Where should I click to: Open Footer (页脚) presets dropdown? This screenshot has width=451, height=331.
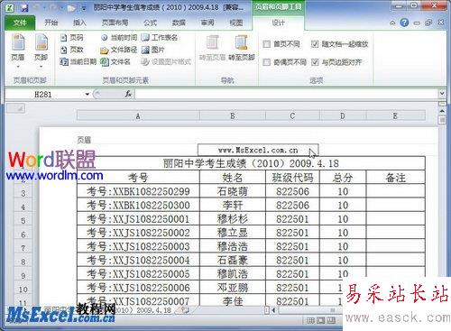pos(41,51)
